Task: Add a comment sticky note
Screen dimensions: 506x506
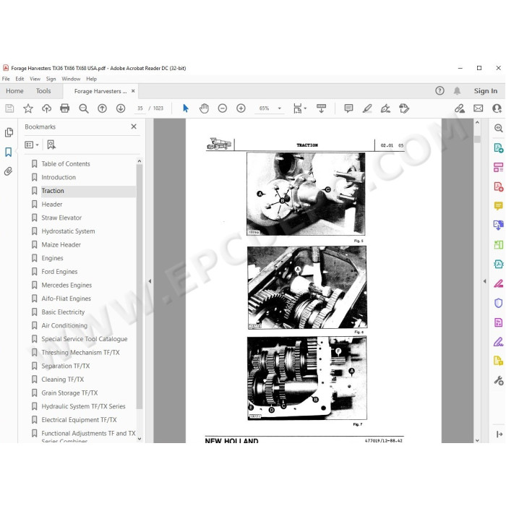Action: pyautogui.click(x=348, y=108)
